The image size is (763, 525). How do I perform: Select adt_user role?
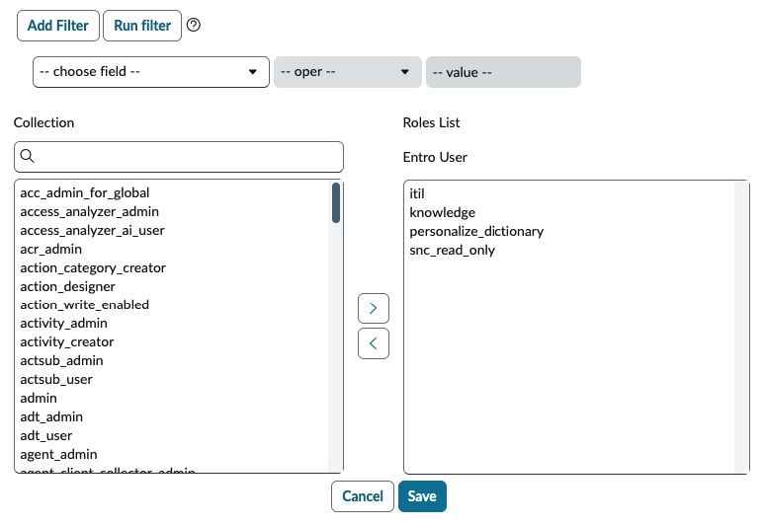pyautogui.click(x=46, y=435)
